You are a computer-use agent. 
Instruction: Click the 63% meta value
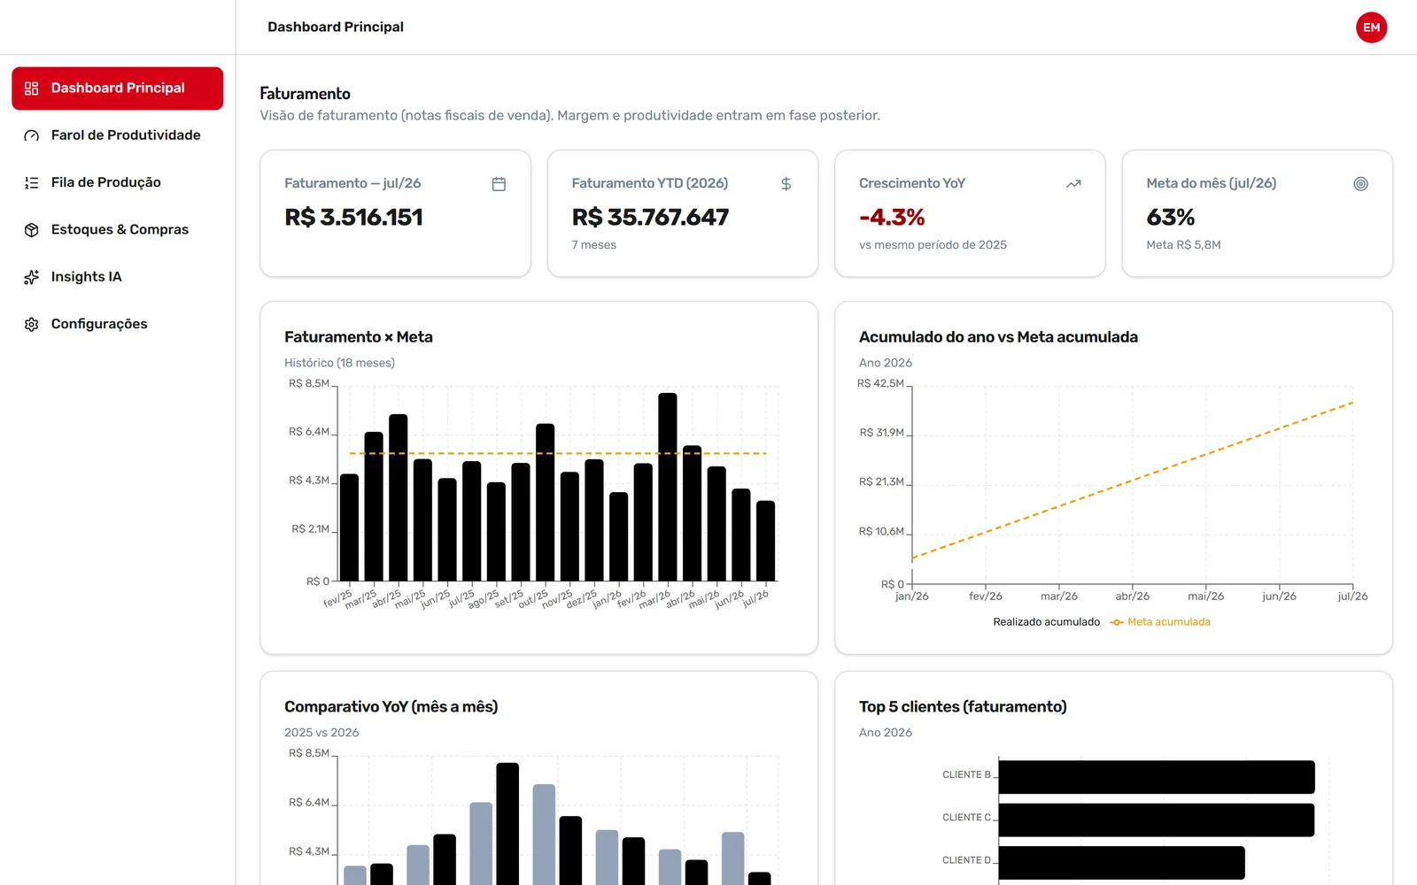(1171, 218)
